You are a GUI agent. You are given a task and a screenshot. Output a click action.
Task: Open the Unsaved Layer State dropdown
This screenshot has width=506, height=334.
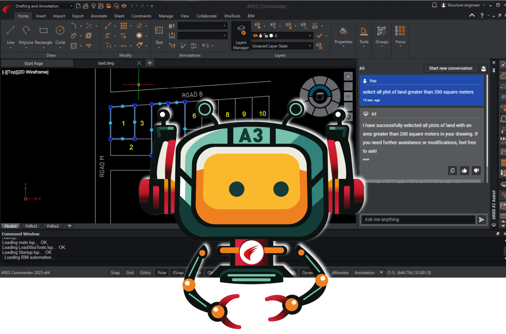(x=282, y=46)
